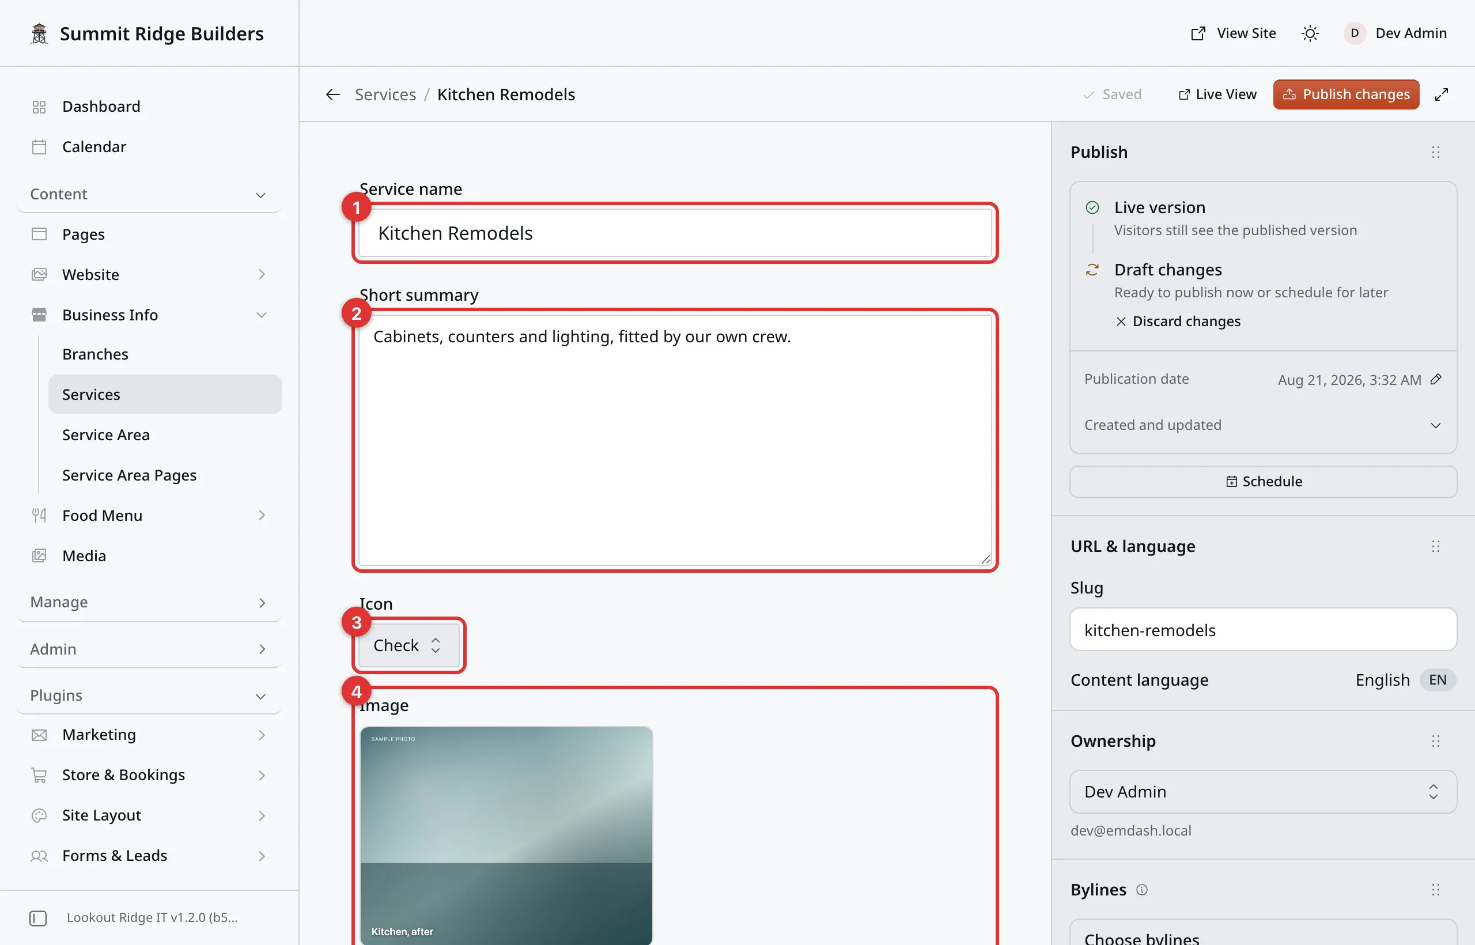Click the Bylines panel drag handle
The height and width of the screenshot is (945, 1475).
[1436, 890]
